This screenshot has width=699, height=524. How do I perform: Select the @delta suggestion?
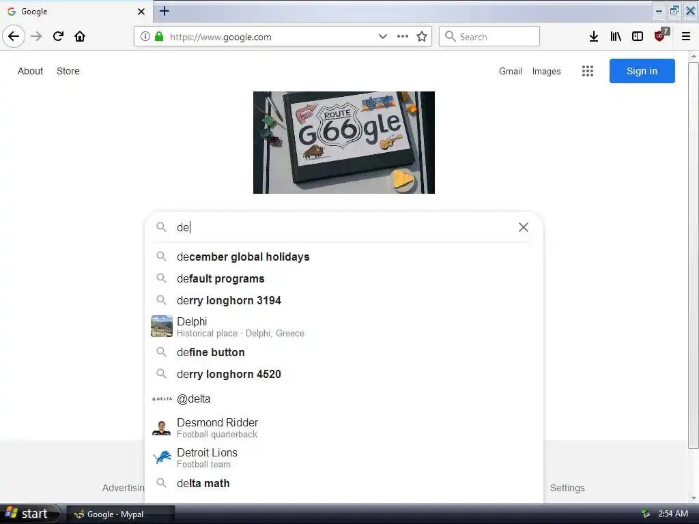344,398
